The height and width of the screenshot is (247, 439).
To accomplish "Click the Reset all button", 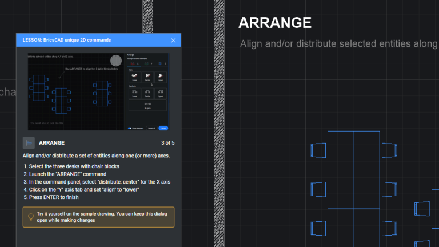I will [x=151, y=128].
